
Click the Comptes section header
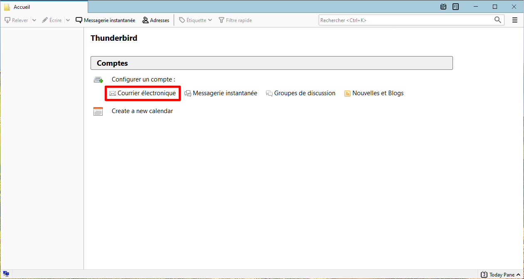pos(271,63)
